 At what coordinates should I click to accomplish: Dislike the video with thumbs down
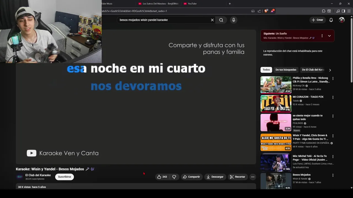point(174,177)
